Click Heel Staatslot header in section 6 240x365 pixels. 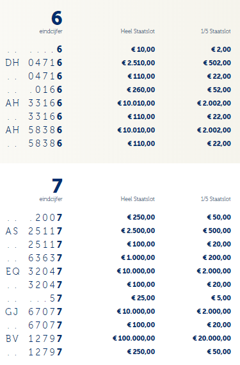138,31
